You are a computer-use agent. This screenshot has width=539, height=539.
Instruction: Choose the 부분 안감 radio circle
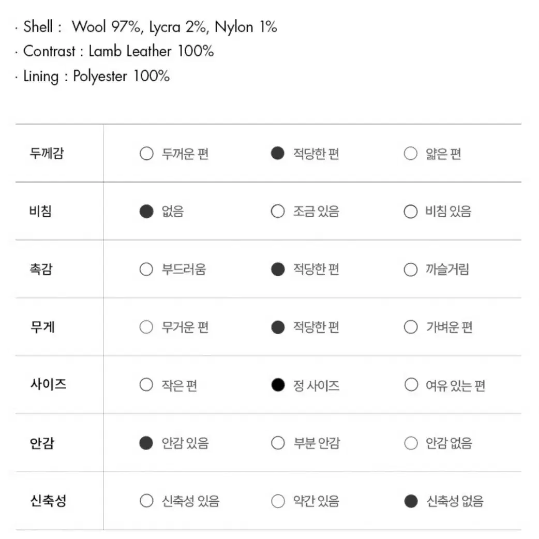click(278, 443)
